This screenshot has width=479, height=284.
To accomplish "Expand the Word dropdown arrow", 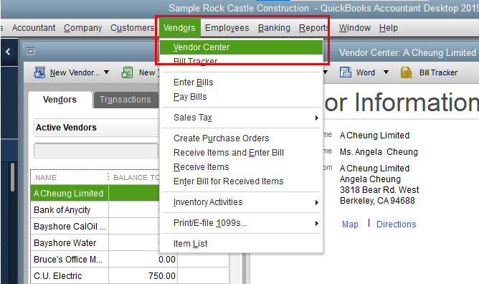I will coord(386,72).
